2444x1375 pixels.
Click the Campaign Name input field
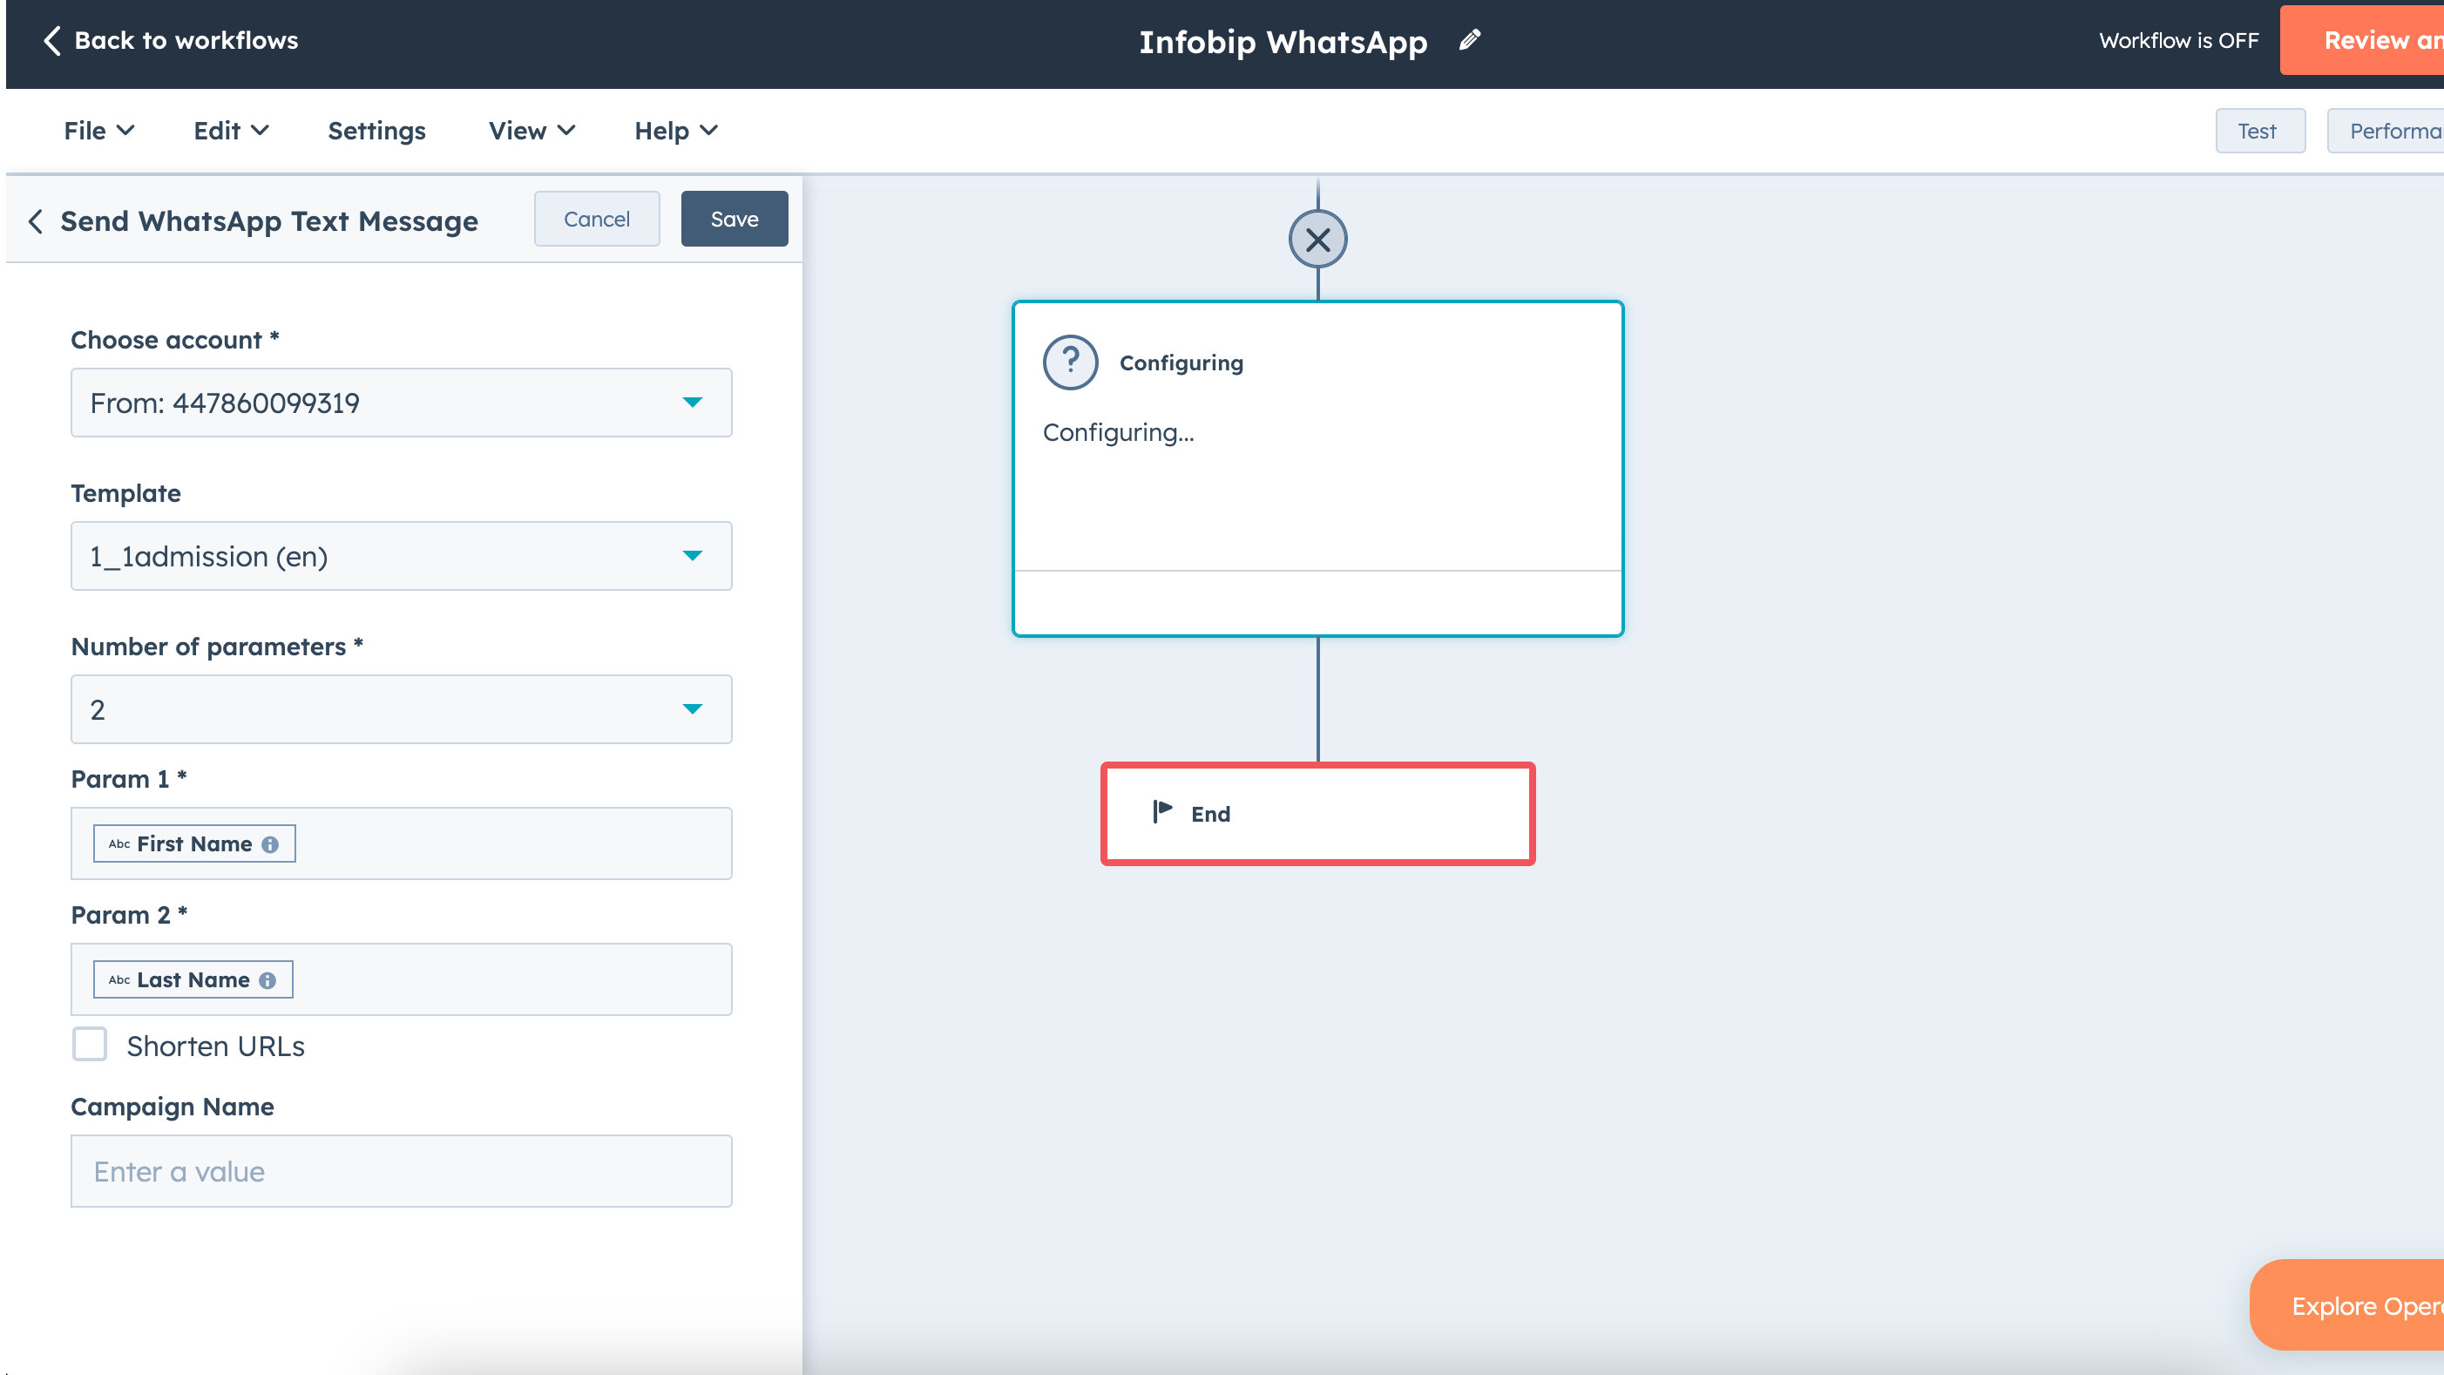point(401,1171)
